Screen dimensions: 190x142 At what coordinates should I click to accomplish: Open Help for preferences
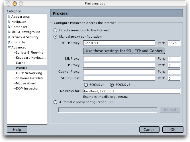pos(17,129)
